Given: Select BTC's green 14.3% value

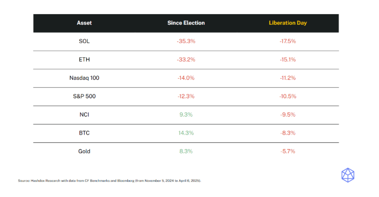Looking at the screenshot, I should coord(186,133).
